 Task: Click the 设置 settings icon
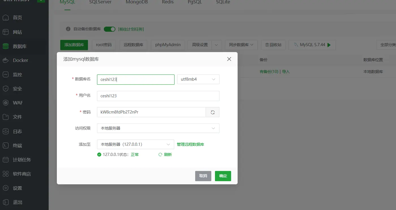(6, 188)
